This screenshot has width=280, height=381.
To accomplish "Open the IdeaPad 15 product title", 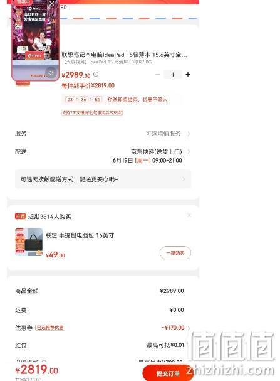I will (x=124, y=55).
